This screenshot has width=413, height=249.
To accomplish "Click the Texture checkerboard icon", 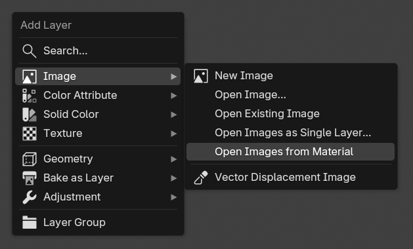I will 30,134.
